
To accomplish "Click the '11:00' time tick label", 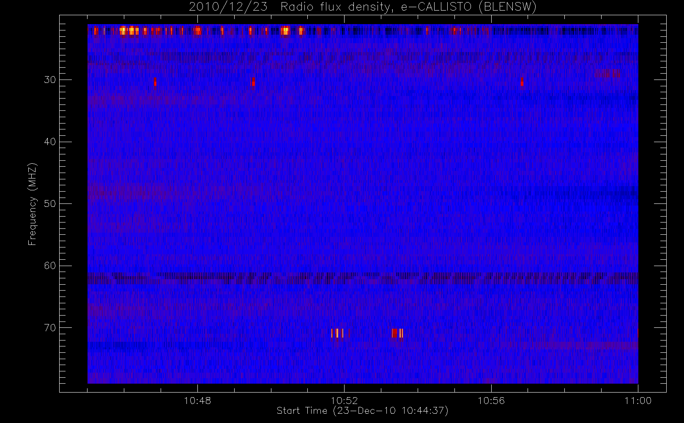I will pos(638,401).
